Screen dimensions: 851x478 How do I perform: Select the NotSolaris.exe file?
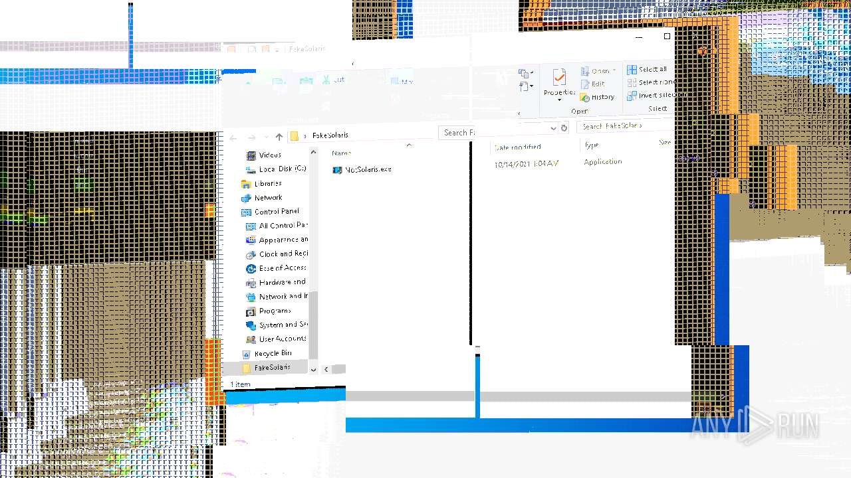[x=362, y=169]
